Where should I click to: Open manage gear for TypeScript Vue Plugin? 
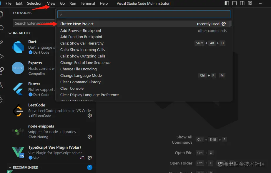[90, 158]
